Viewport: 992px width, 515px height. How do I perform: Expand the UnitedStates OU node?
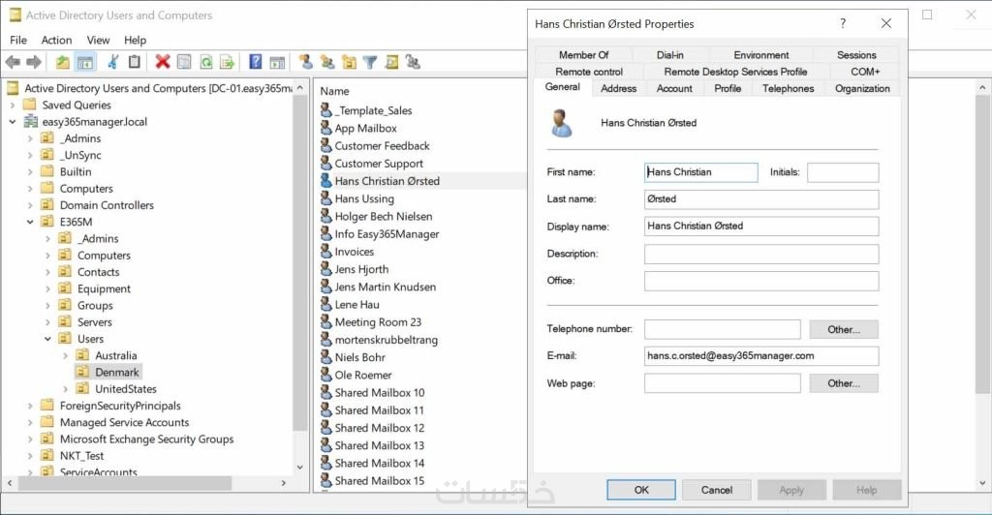coord(65,389)
